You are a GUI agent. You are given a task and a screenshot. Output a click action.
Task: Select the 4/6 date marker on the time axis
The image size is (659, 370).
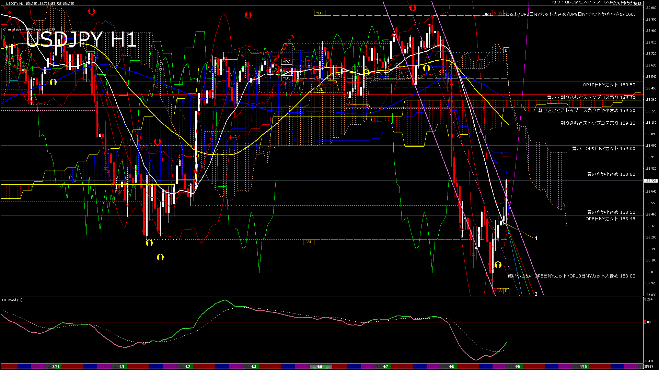click(x=319, y=367)
